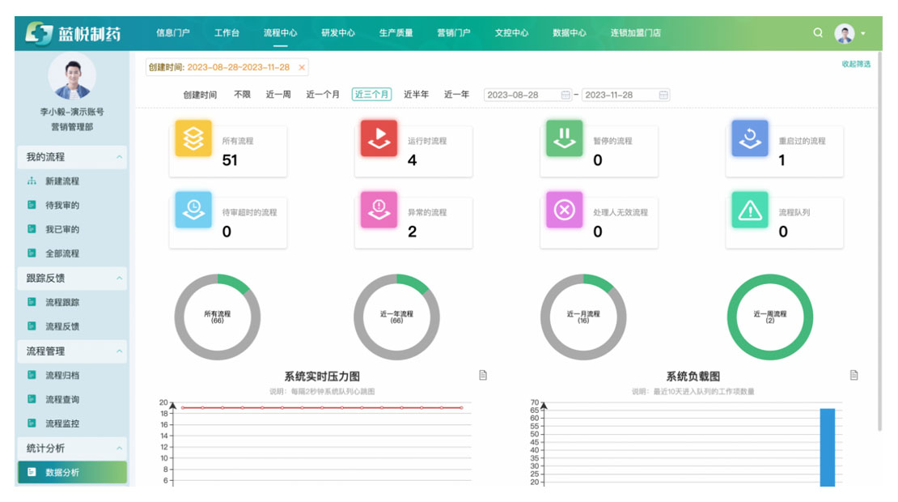
Task: Open 待我审的 in the sidebar
Action: 62,206
